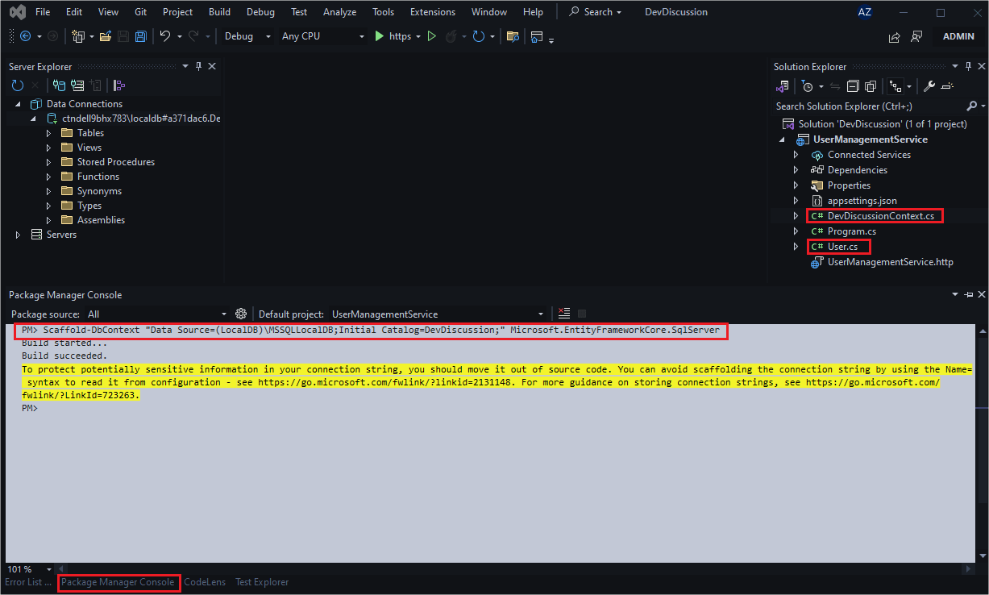Image resolution: width=989 pixels, height=595 pixels.
Task: Open the Package source All dropdown
Action: (x=157, y=314)
